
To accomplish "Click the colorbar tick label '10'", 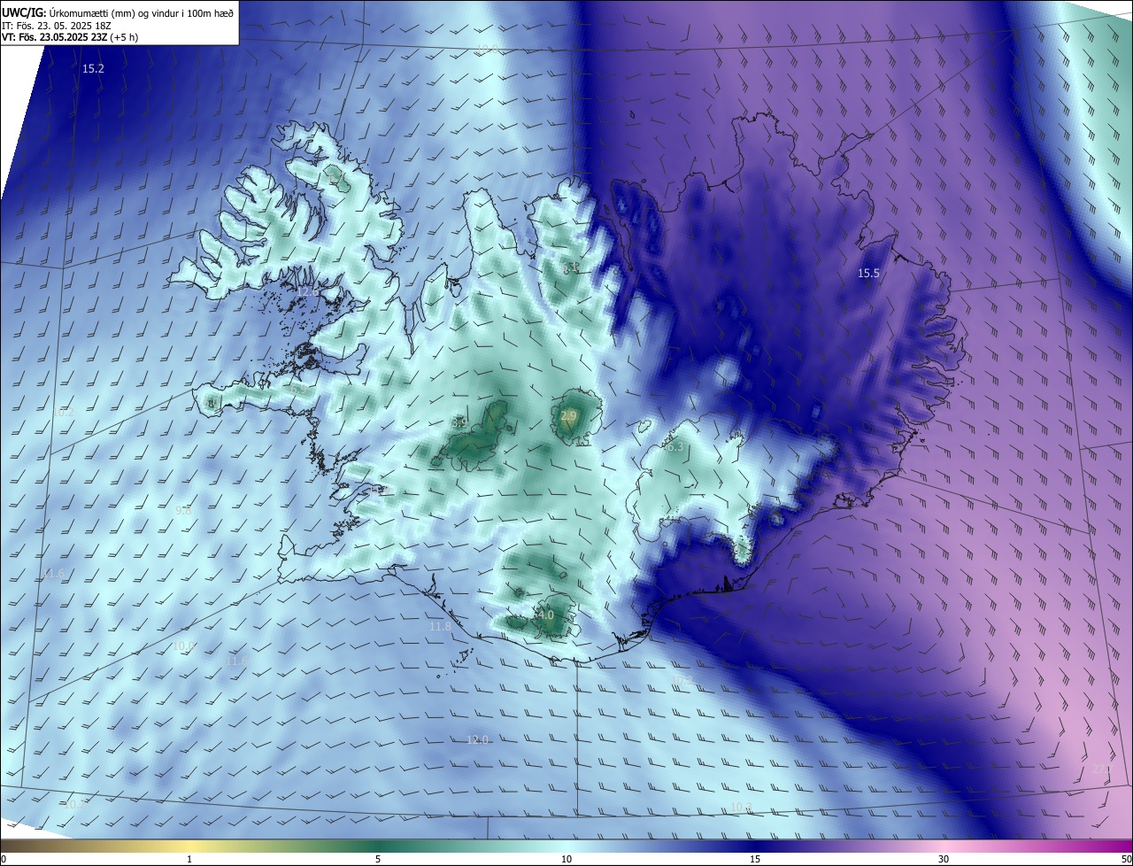I will pyautogui.click(x=566, y=859).
